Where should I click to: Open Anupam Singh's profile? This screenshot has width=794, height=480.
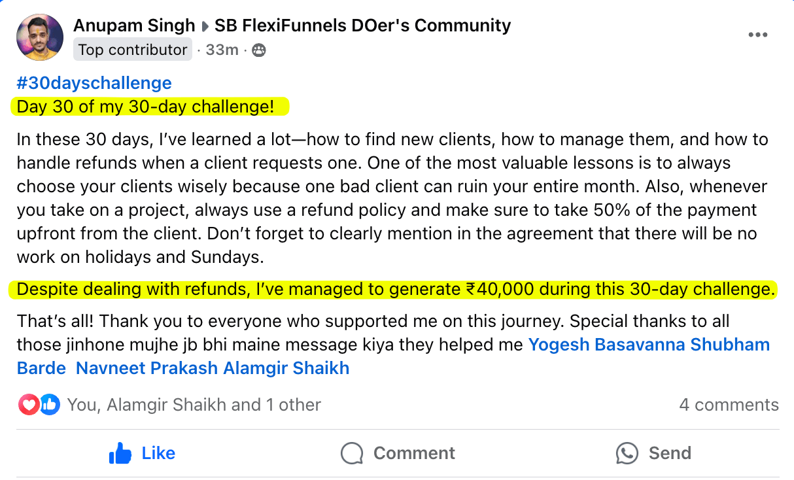[x=133, y=25]
